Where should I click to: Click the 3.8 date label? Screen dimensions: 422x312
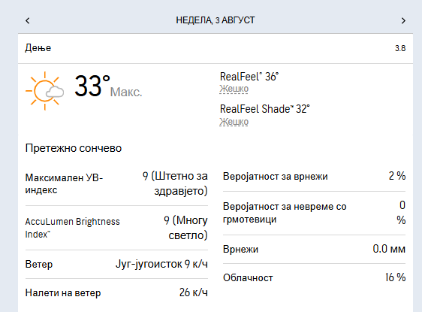(x=400, y=48)
